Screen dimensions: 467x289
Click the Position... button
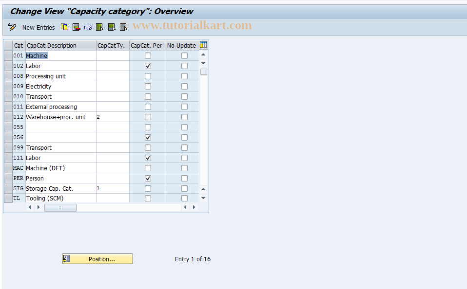pos(97,259)
